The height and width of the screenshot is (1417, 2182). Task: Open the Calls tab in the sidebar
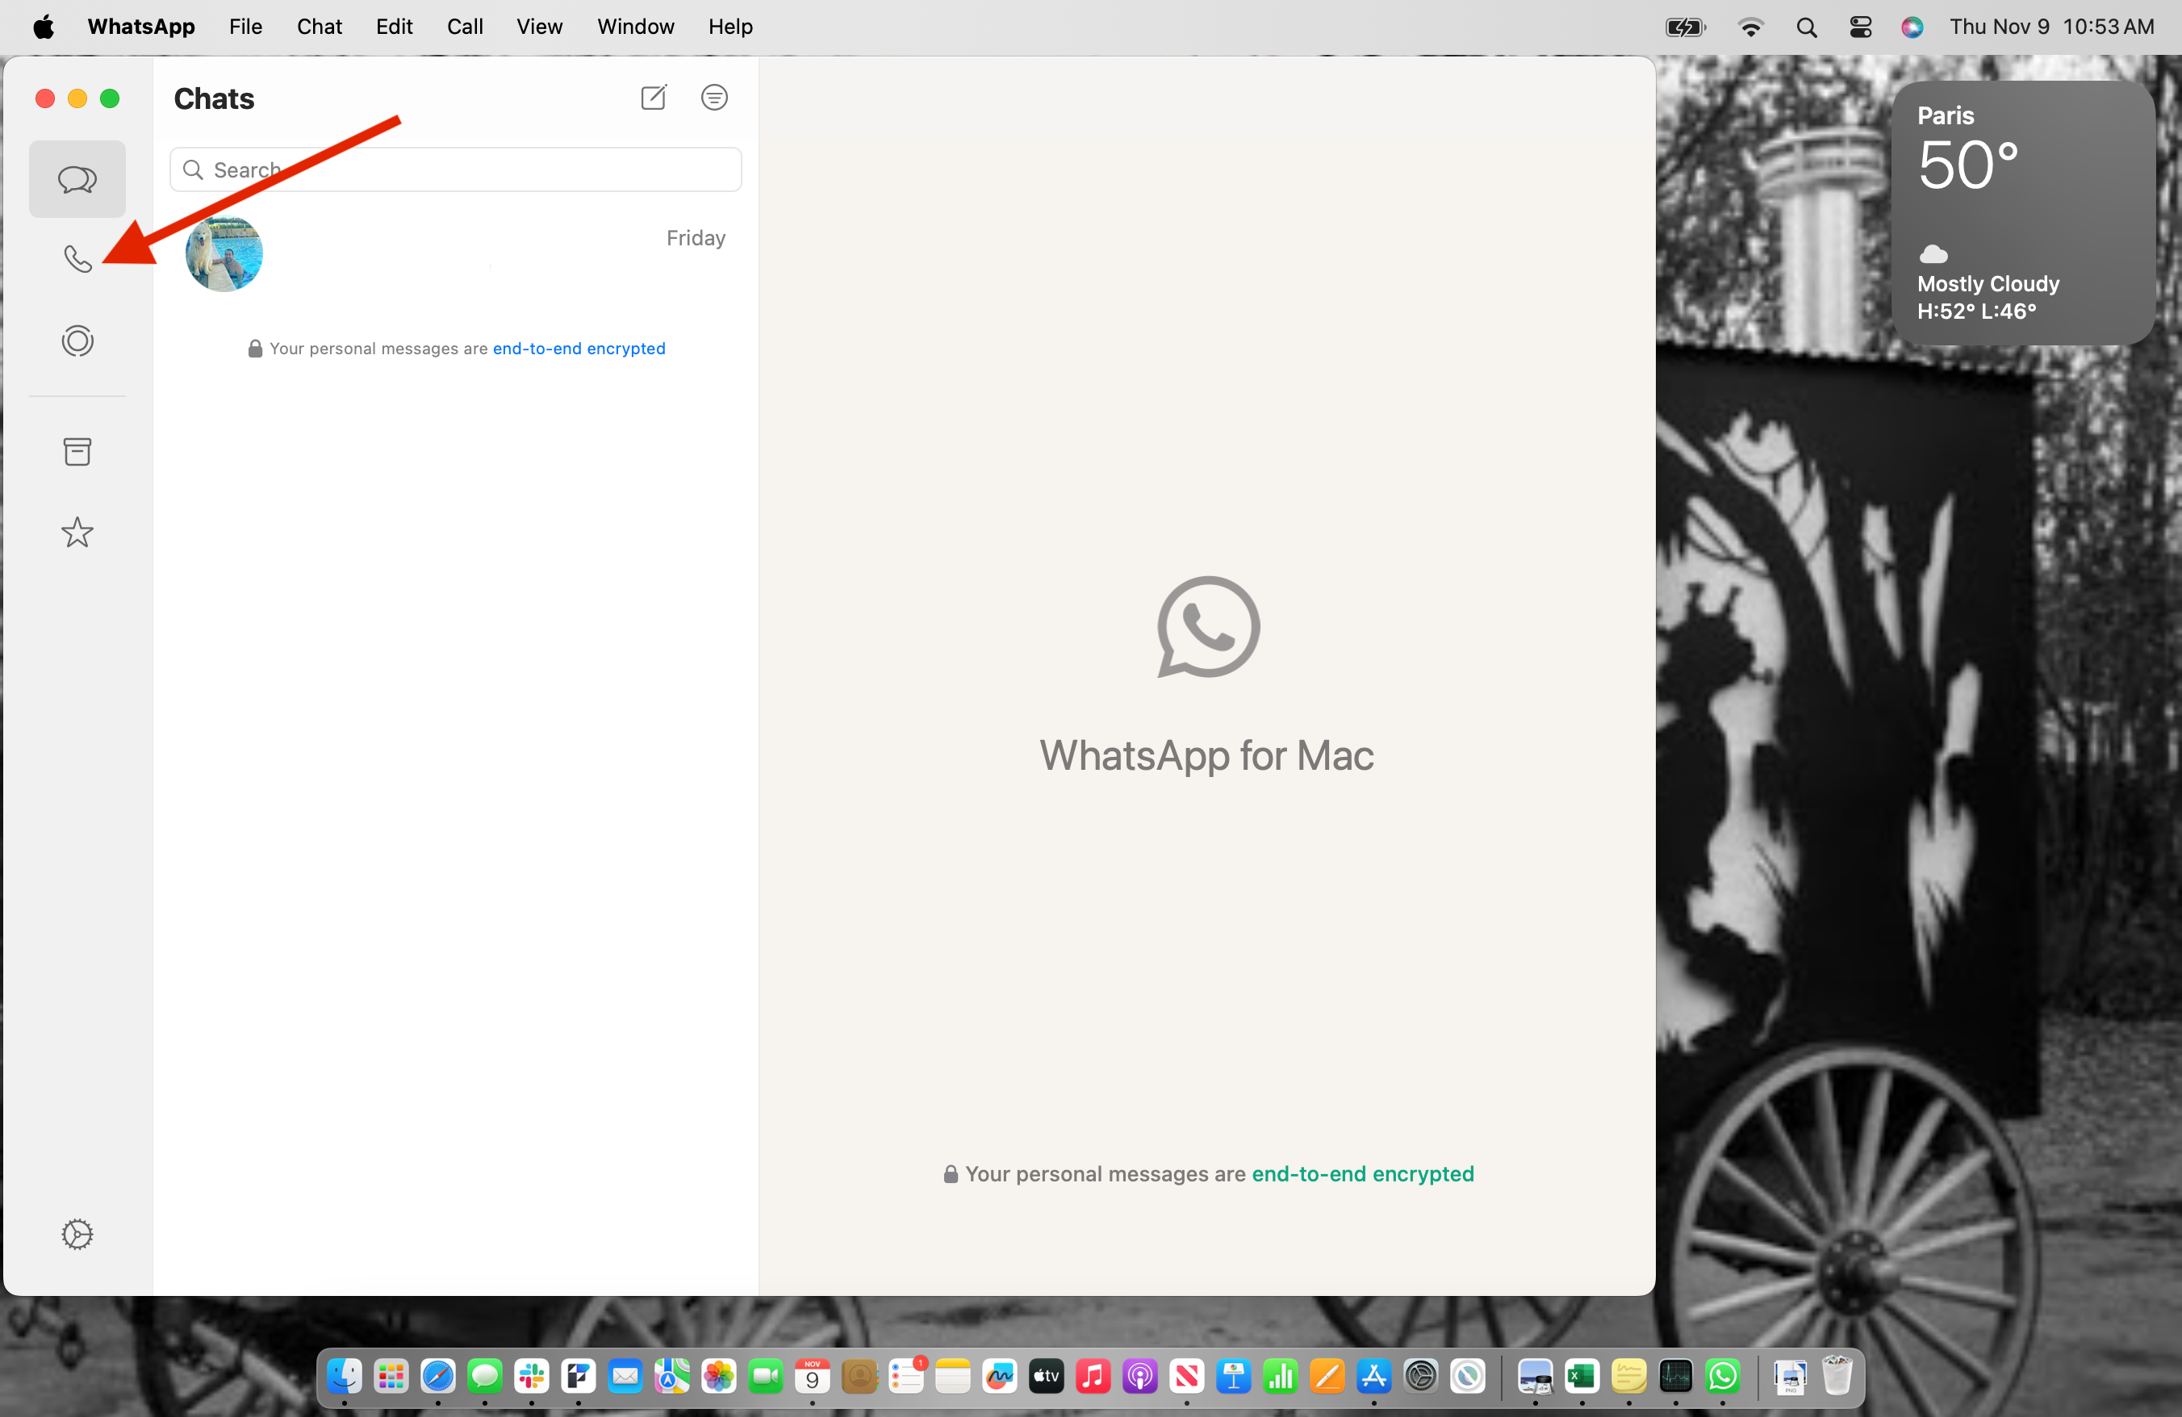click(x=77, y=259)
